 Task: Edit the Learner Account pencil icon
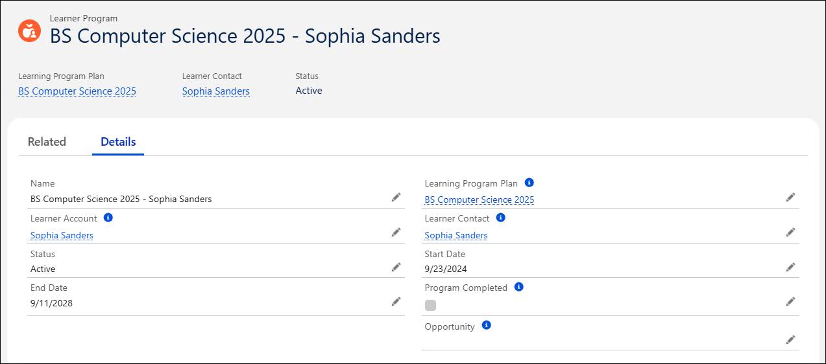click(x=396, y=232)
